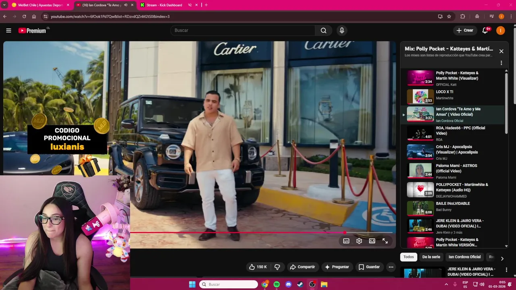Toggle subtitles in the video player
The width and height of the screenshot is (516, 290).
point(346,241)
